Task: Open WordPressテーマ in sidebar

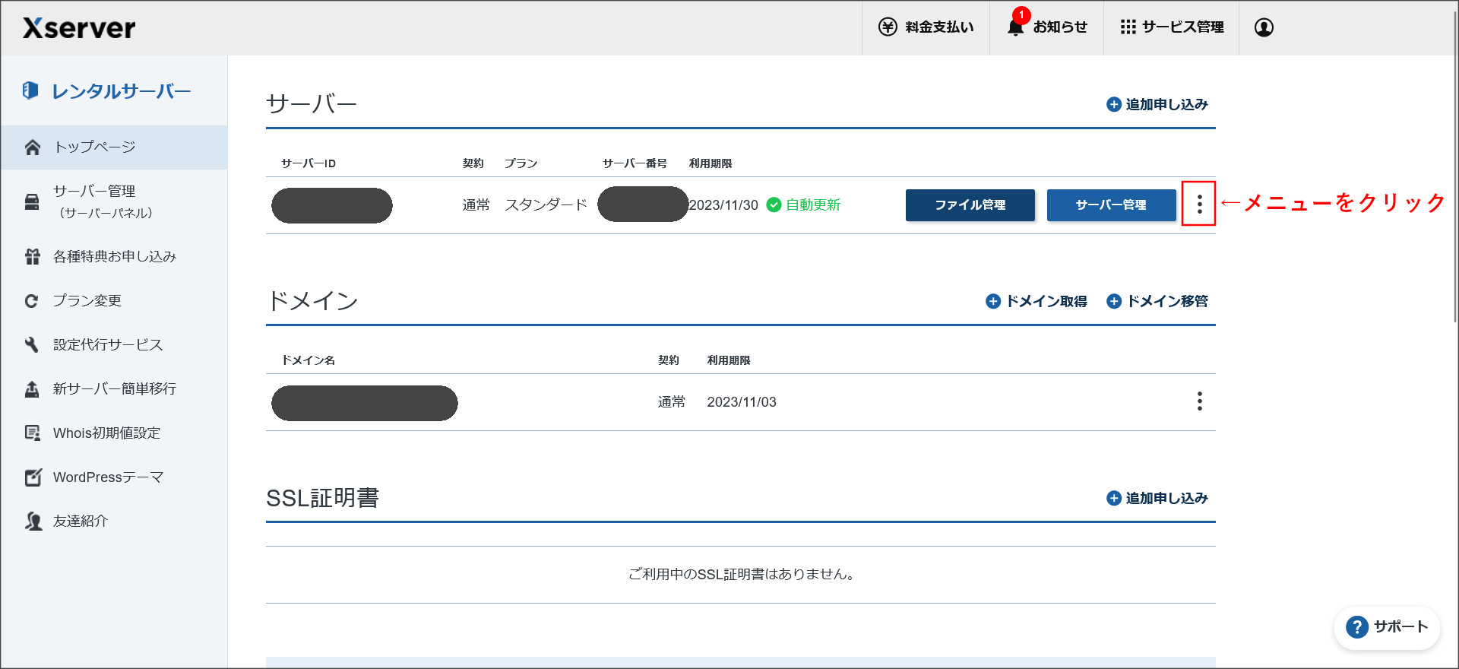Action: [114, 477]
